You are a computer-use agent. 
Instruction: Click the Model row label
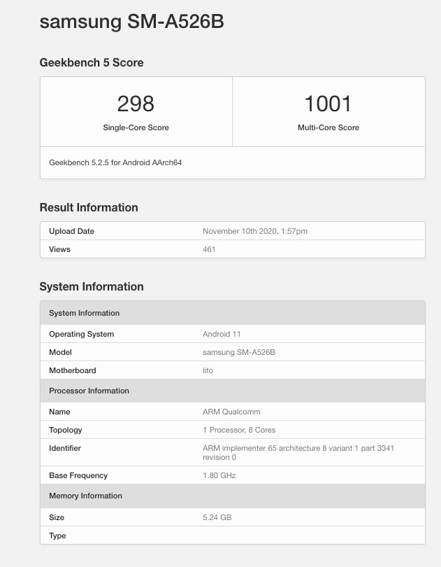(60, 352)
